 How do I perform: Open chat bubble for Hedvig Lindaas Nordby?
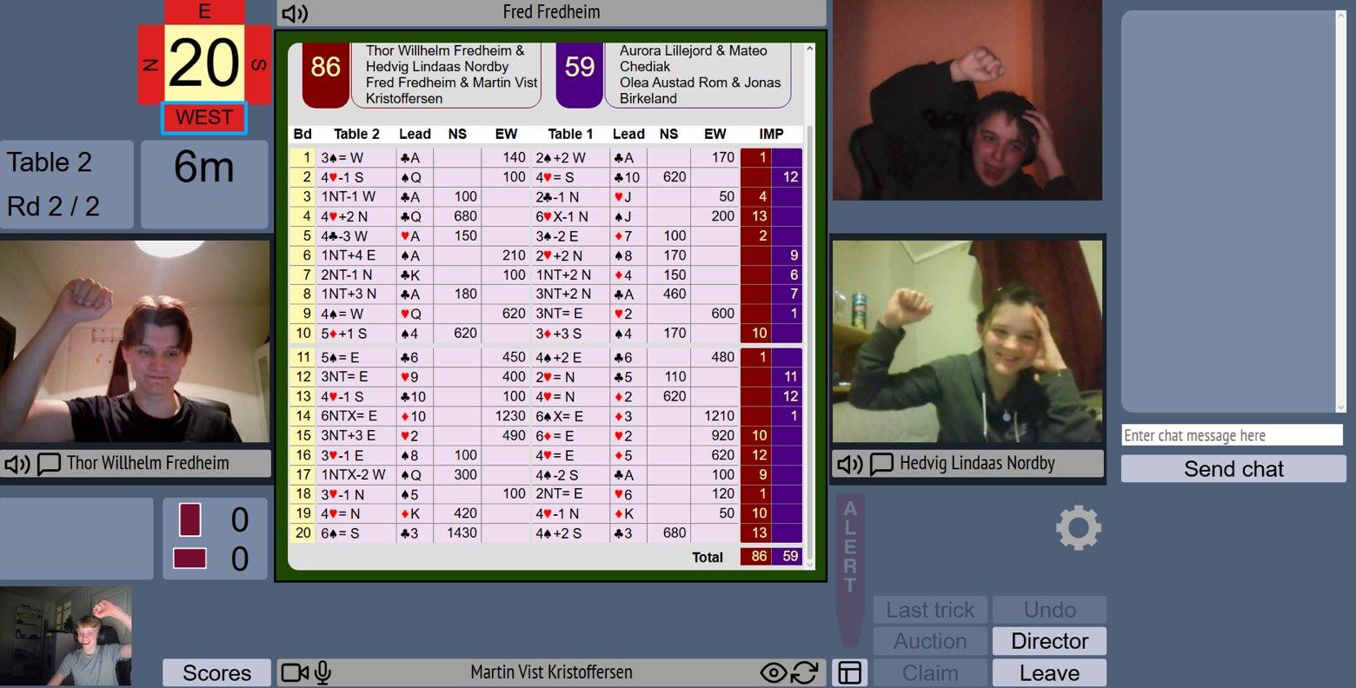coord(881,464)
